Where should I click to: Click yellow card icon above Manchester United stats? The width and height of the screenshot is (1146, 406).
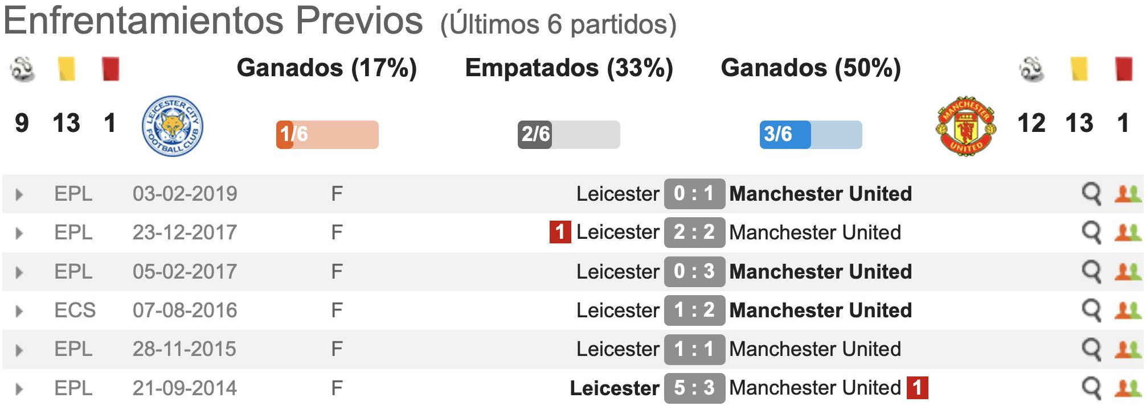coord(1079,69)
